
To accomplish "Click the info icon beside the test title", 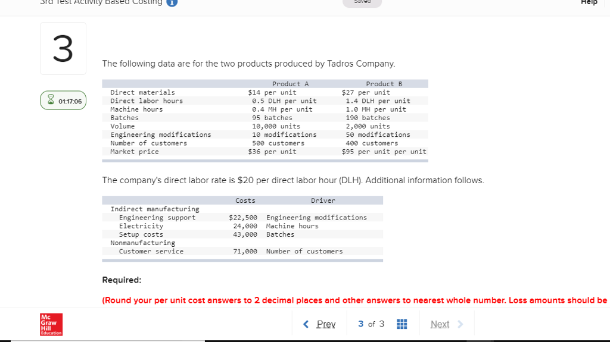I will coord(172,2).
